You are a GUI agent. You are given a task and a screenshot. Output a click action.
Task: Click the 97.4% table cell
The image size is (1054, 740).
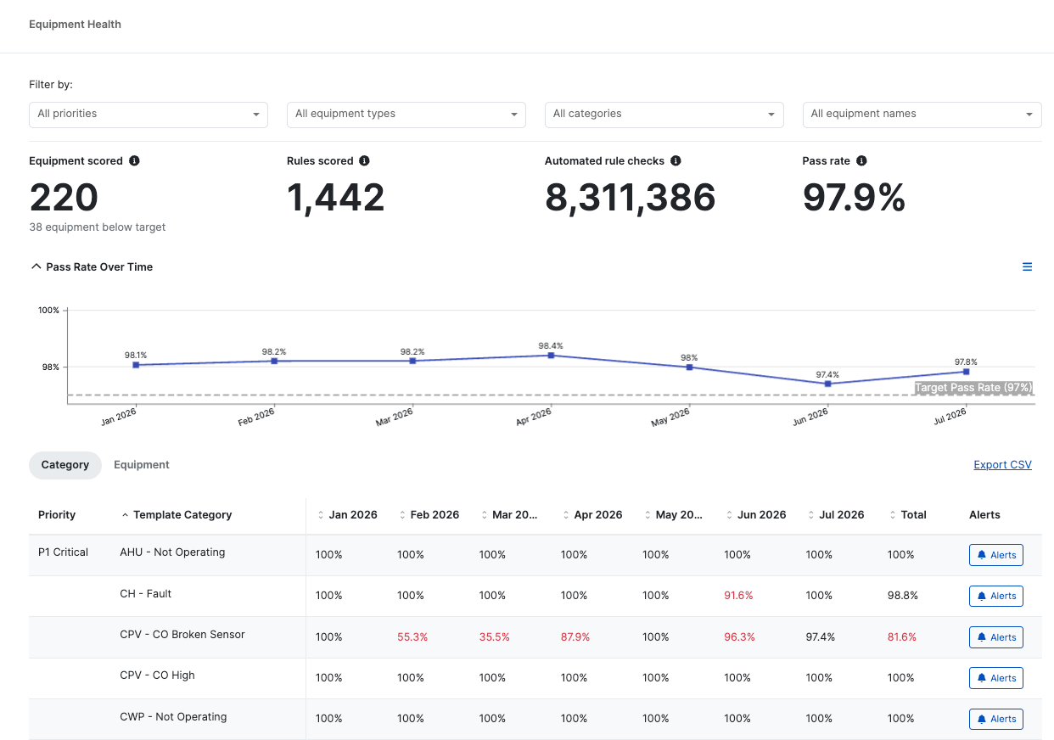click(821, 637)
